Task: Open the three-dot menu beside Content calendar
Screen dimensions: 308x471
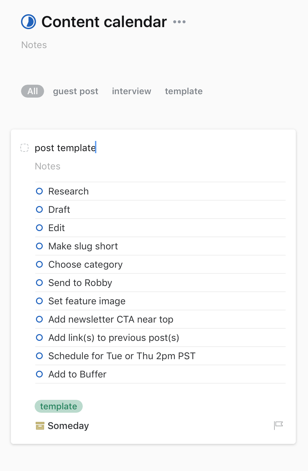Action: click(179, 22)
